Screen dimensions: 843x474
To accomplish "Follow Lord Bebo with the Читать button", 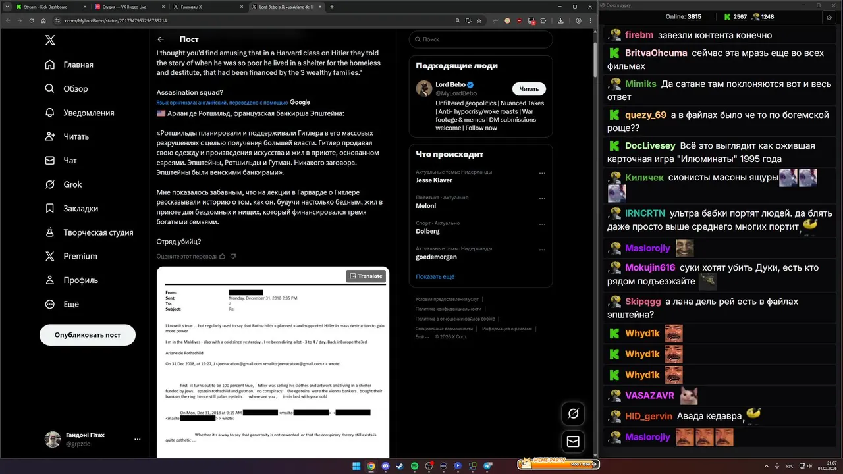I will point(529,88).
